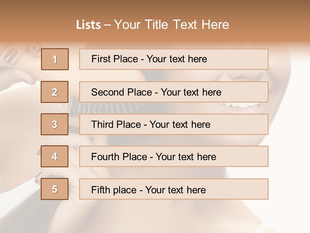Select 'Your Title Text Here' title text
310x233 pixels.
[171, 25]
